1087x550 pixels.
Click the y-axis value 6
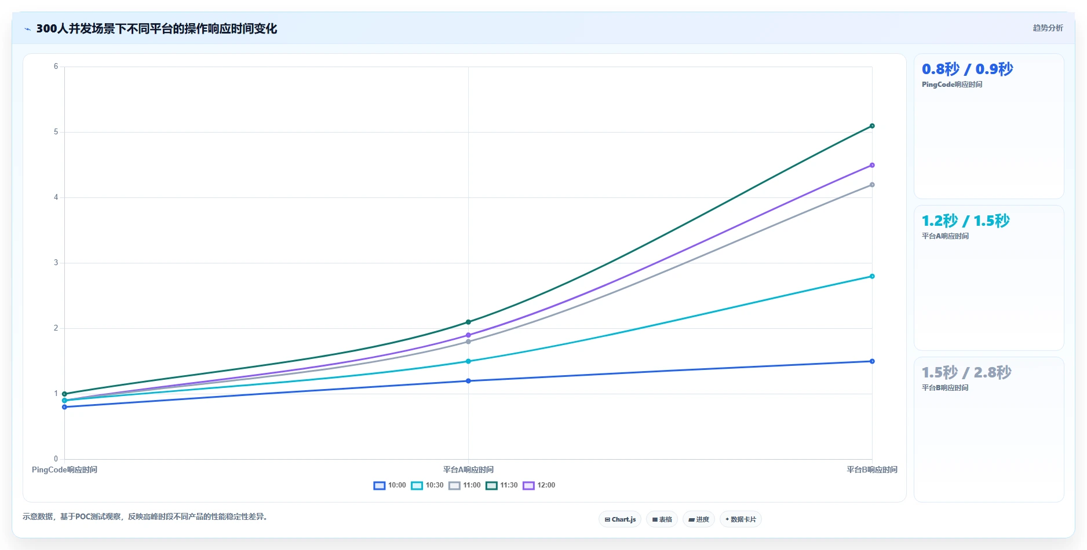point(56,67)
